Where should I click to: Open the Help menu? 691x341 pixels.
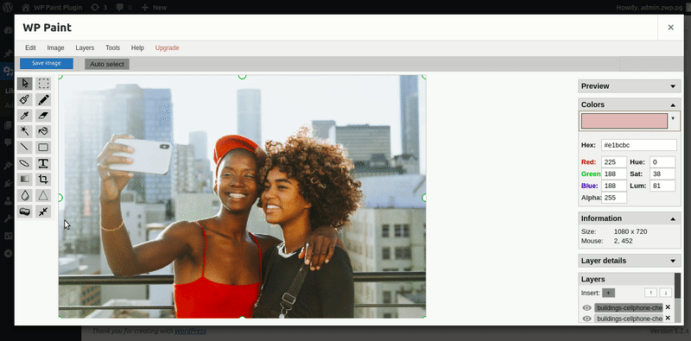pos(137,47)
